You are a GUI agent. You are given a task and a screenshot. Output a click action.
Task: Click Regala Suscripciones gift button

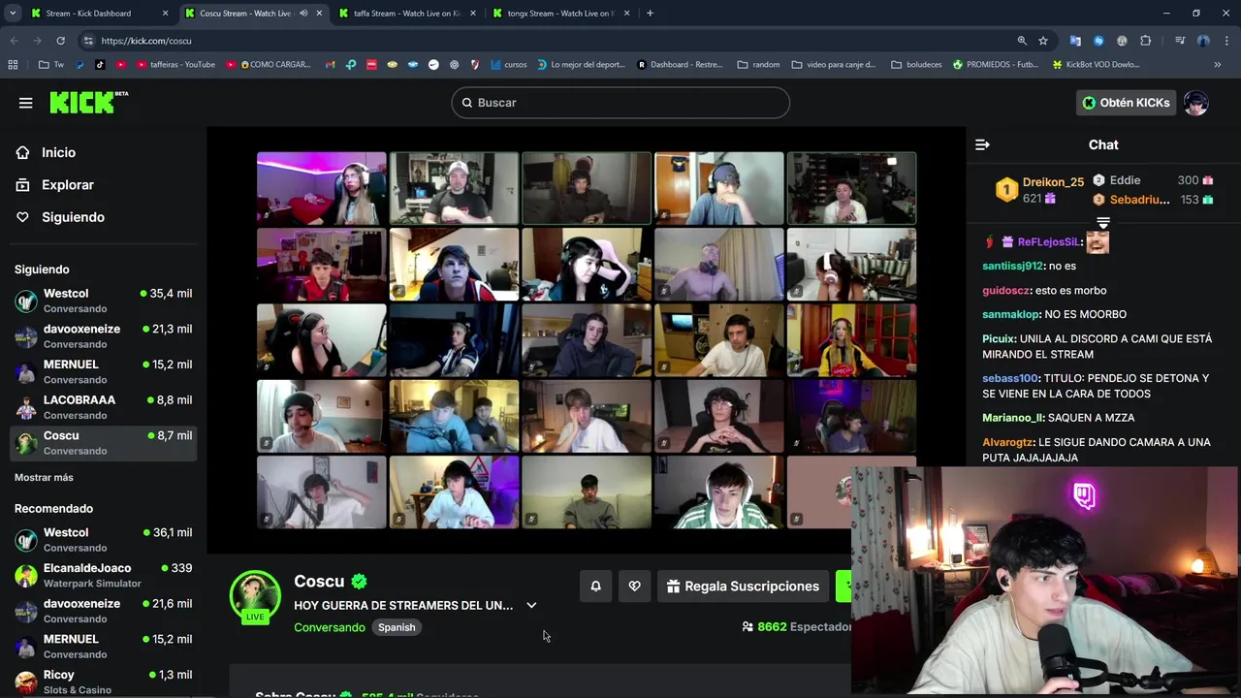point(742,586)
